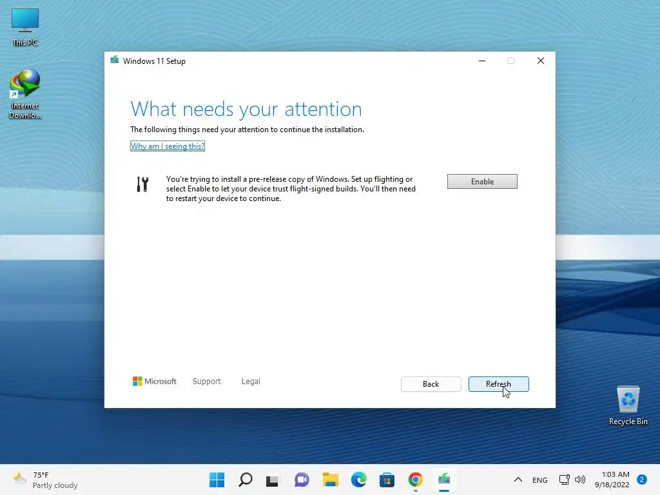Open the Support link
The width and height of the screenshot is (660, 495).
[207, 382]
